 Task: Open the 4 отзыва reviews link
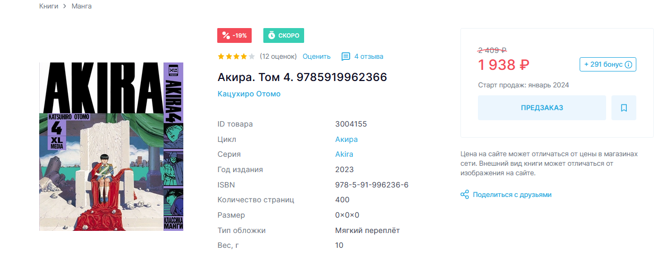coord(369,56)
